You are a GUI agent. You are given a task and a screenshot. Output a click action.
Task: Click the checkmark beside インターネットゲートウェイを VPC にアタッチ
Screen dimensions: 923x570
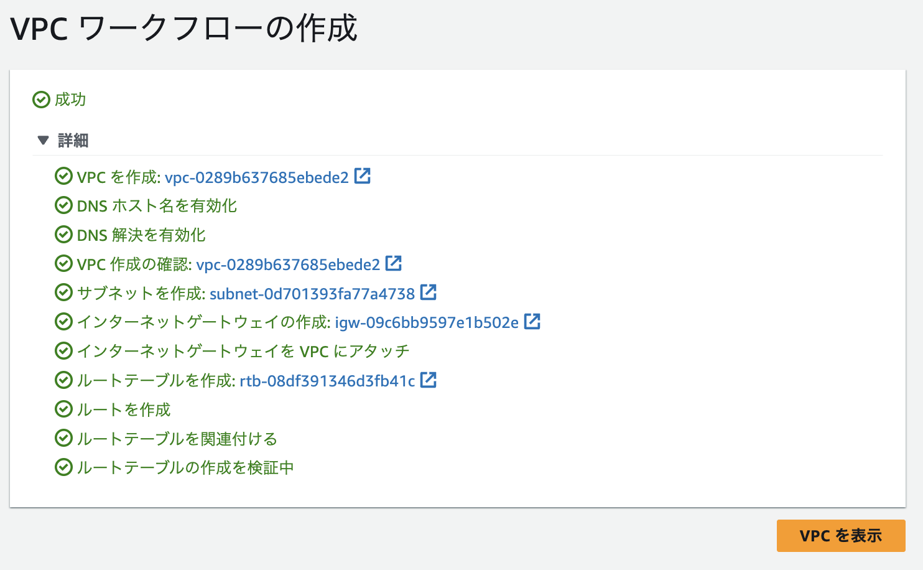[x=64, y=350]
